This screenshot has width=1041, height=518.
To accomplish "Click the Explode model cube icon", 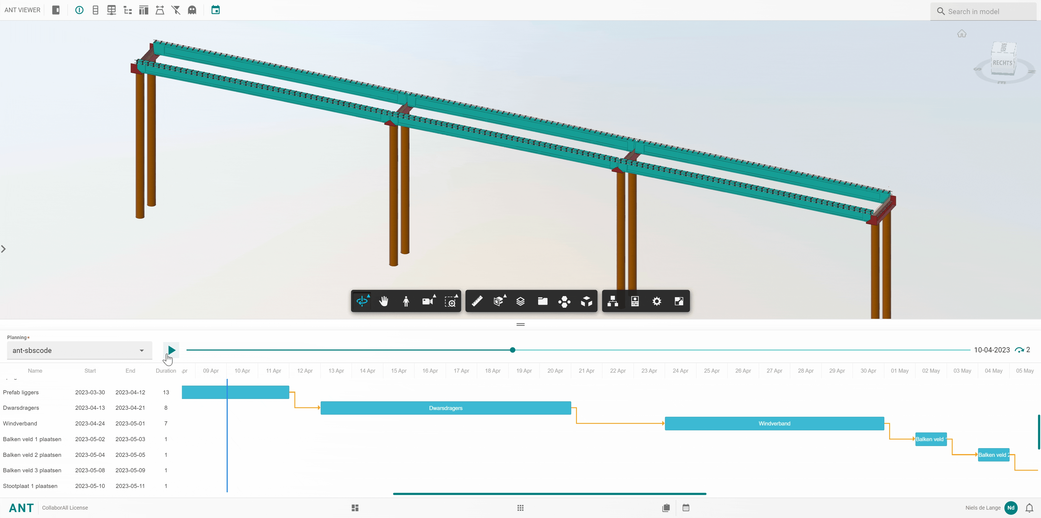I will [x=586, y=301].
